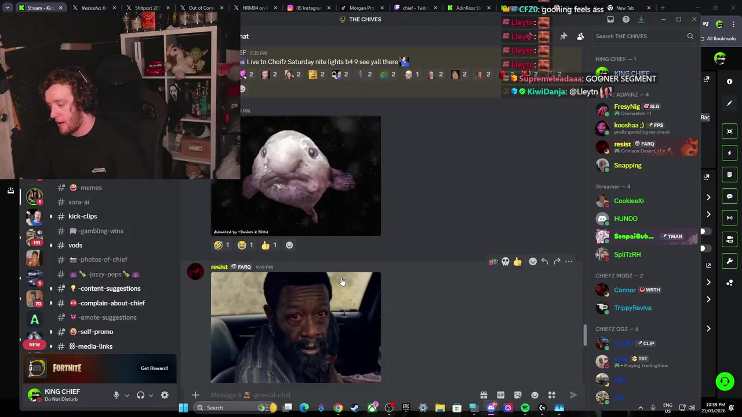
Task: Click Windows Start button
Action: [183, 408]
